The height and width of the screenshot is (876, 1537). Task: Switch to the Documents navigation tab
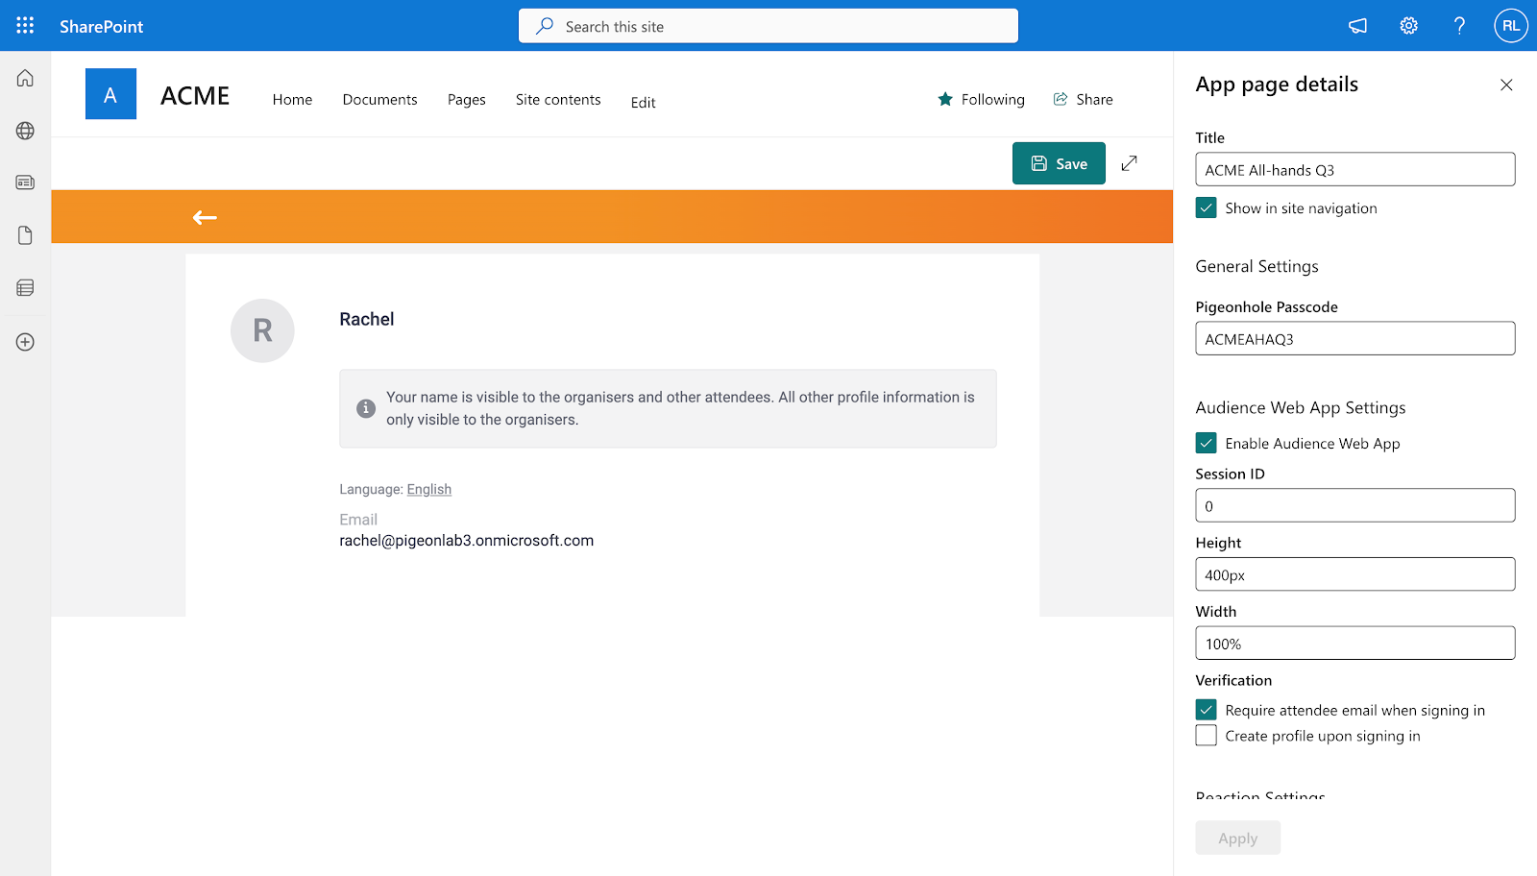point(379,99)
